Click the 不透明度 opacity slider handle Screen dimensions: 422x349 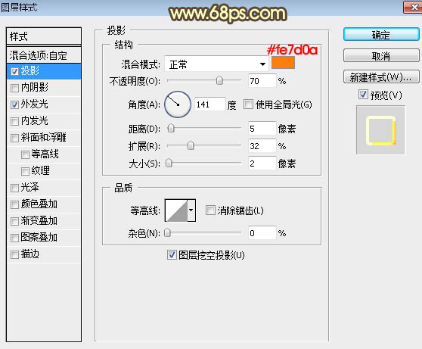coord(219,80)
